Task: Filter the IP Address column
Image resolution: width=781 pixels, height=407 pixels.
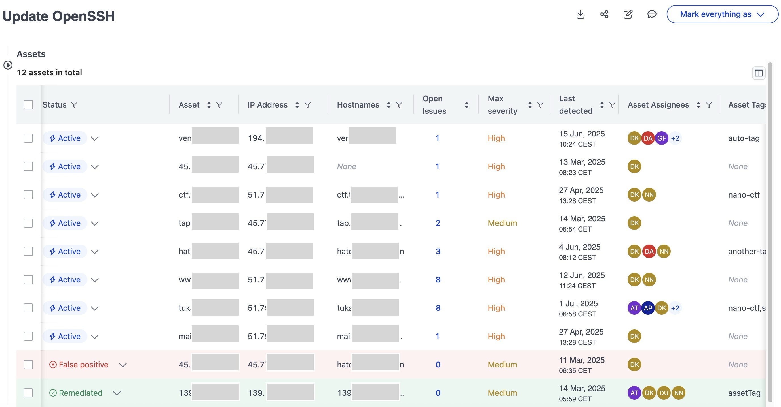Action: [307, 105]
